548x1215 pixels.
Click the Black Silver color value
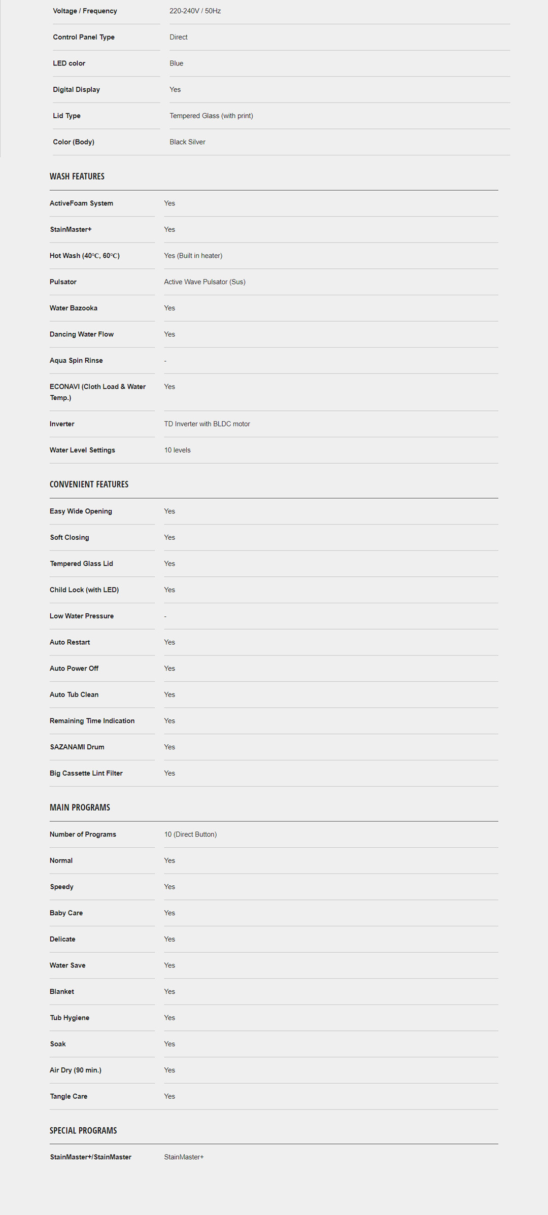(x=187, y=142)
